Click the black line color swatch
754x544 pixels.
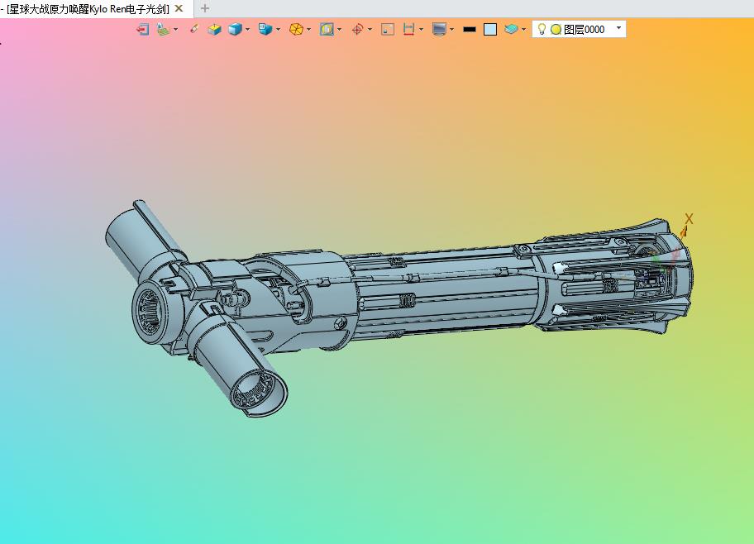(x=470, y=29)
